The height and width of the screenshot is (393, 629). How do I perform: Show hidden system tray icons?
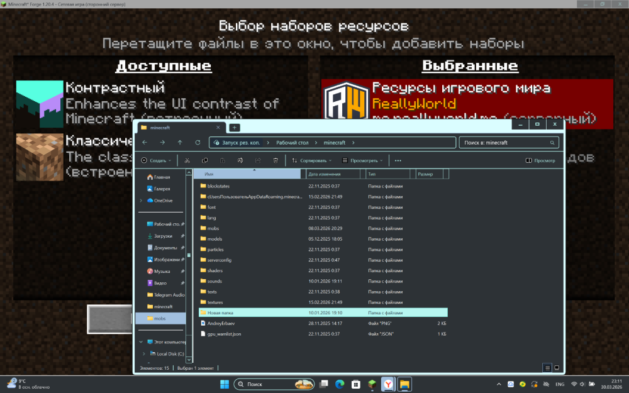click(x=499, y=384)
